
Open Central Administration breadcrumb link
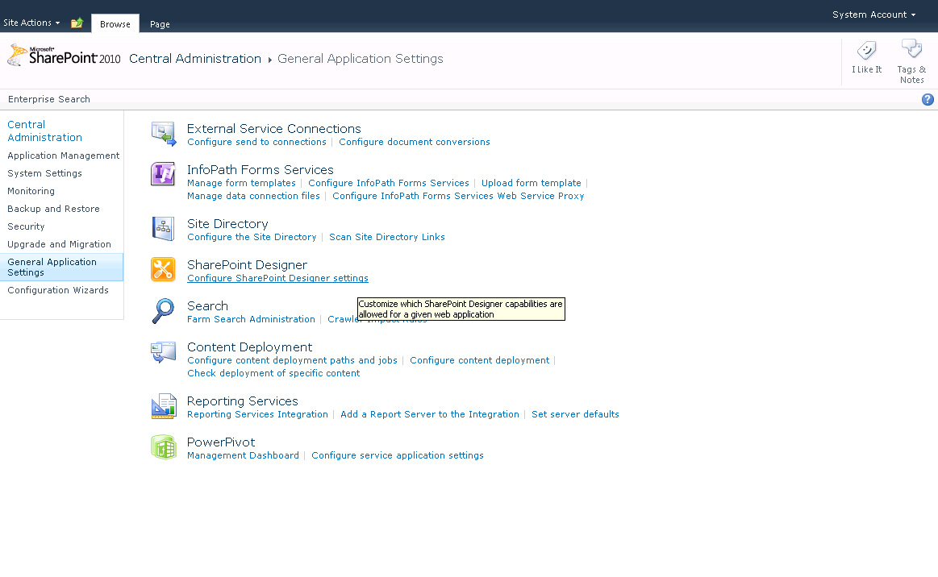point(195,59)
